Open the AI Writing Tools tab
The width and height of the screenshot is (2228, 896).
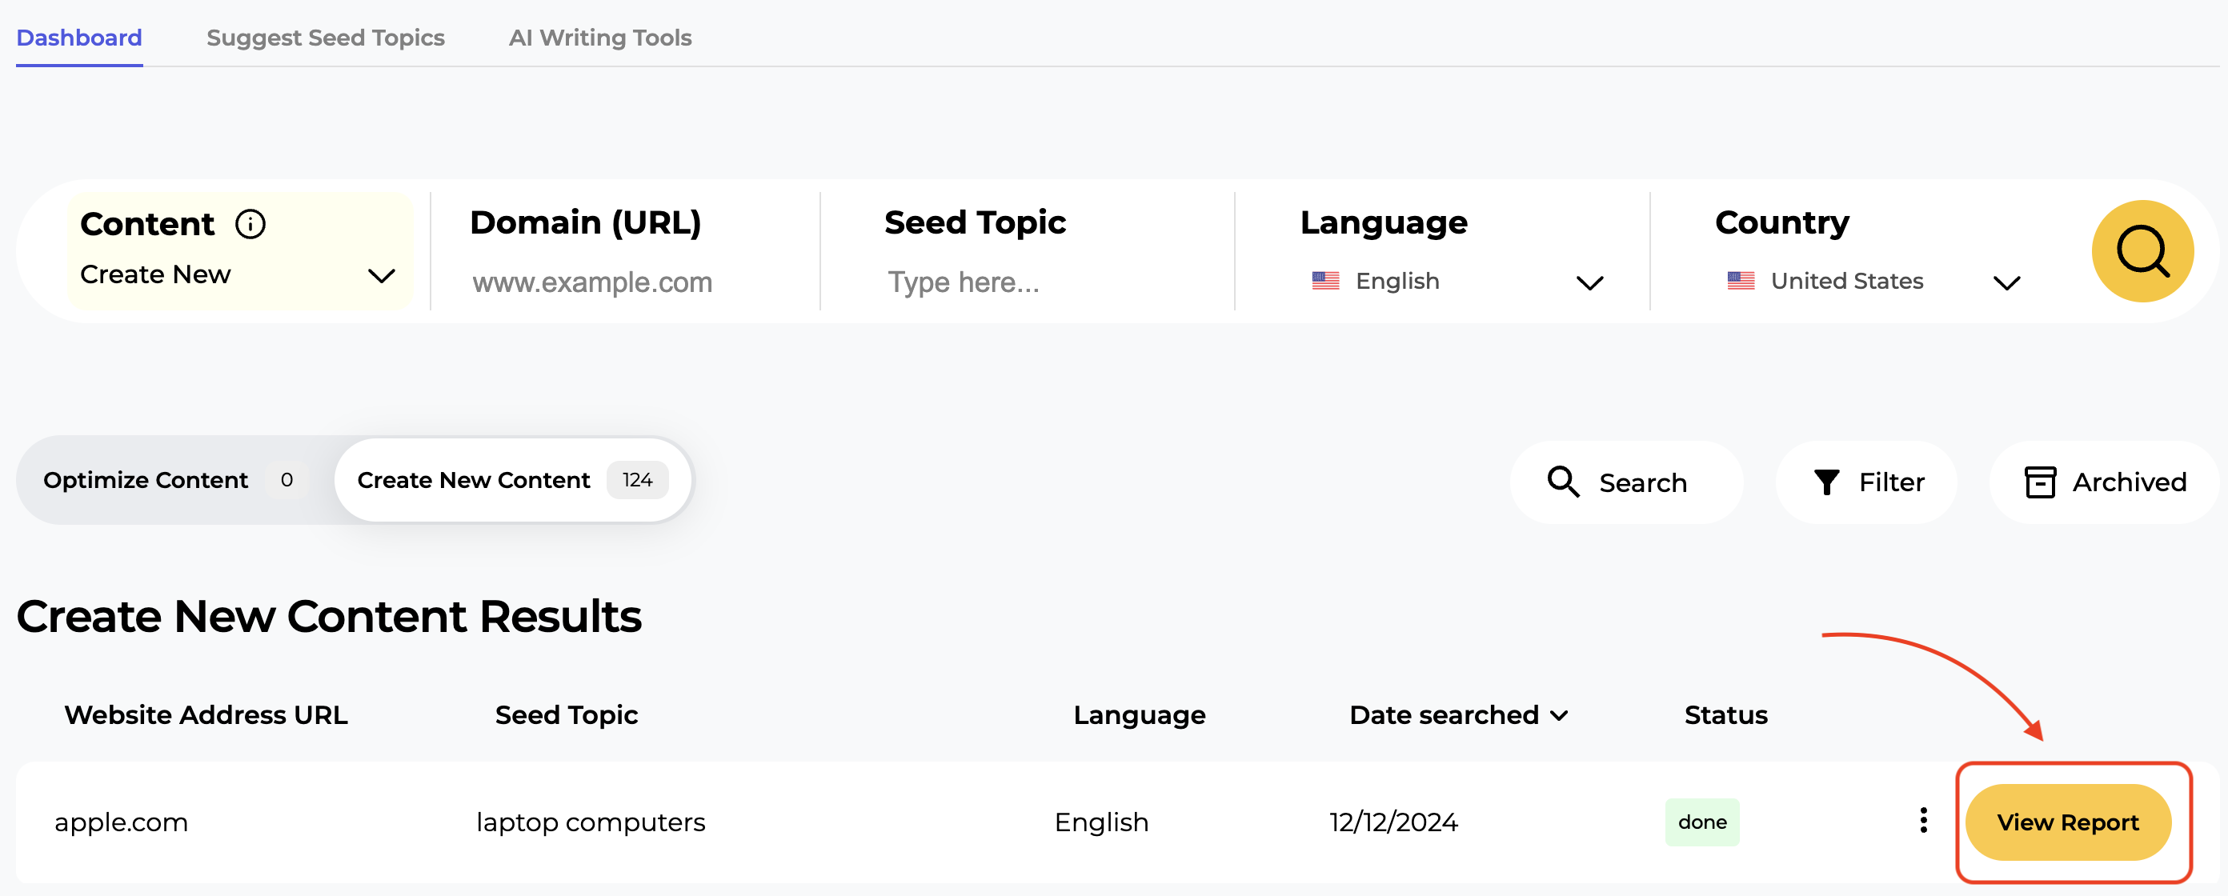600,38
